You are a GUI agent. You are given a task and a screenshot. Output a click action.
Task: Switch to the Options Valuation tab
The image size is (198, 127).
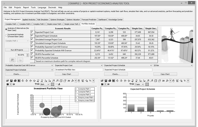(73, 19)
